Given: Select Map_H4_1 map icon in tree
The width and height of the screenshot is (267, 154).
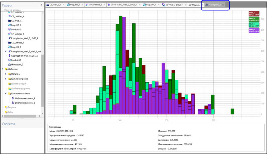Looking at the screenshot, I should tap(9, 47).
